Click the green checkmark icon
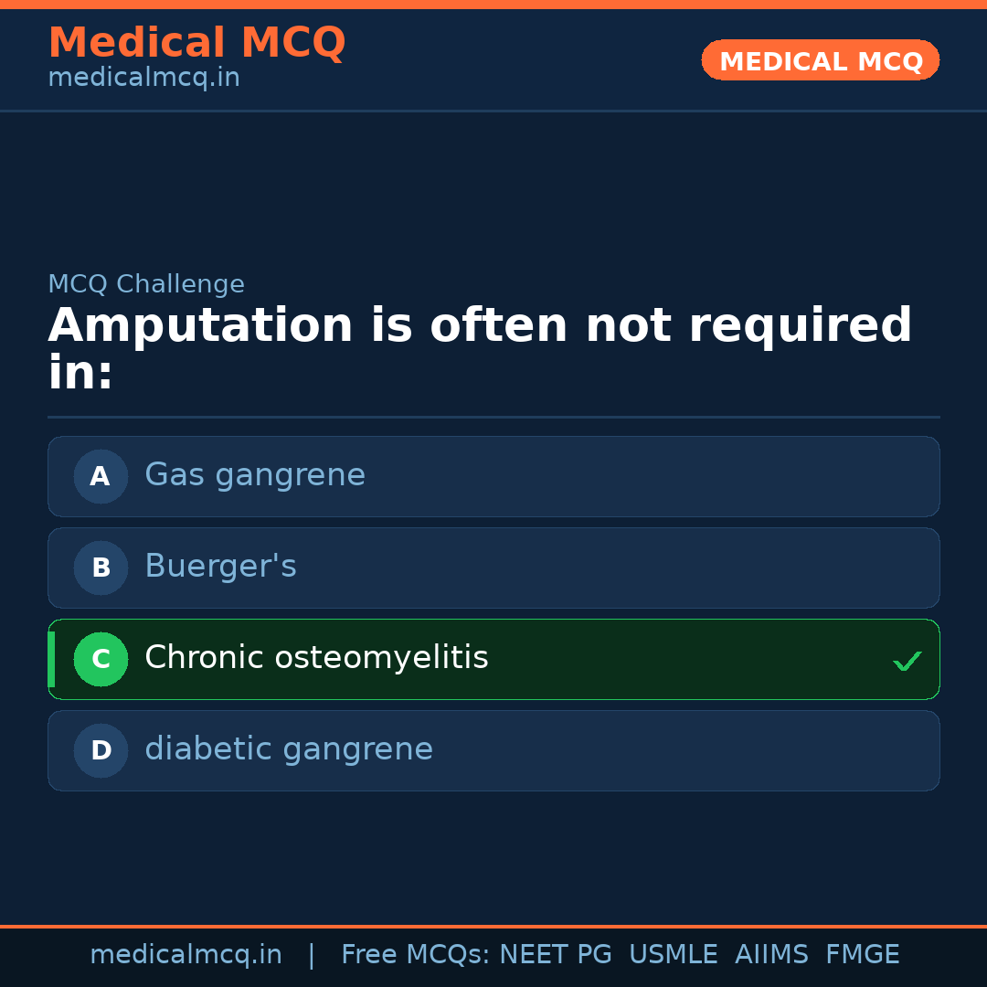Image resolution: width=987 pixels, height=987 pixels. click(907, 661)
